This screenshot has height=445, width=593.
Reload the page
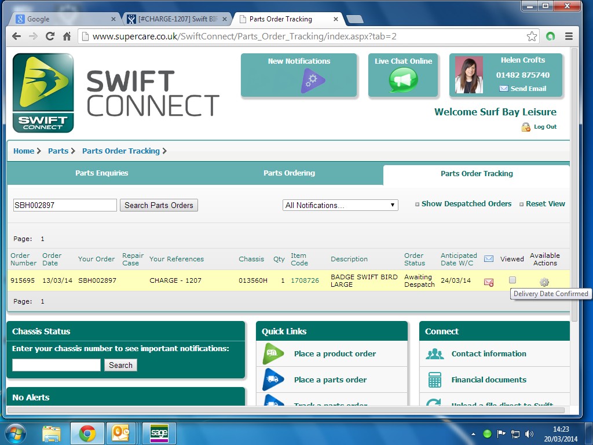click(x=50, y=37)
